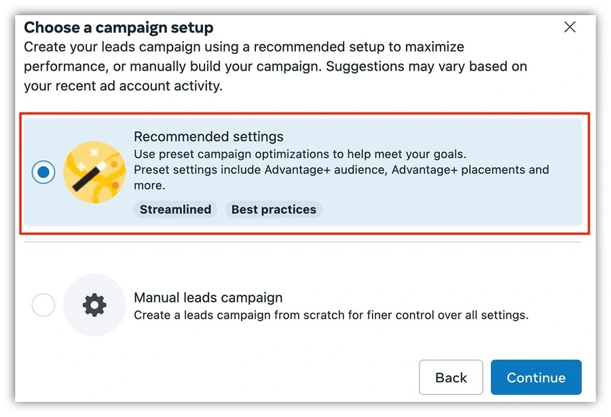Click the Recommended settings heading text
Image resolution: width=611 pixels, height=417 pixels.
point(209,137)
